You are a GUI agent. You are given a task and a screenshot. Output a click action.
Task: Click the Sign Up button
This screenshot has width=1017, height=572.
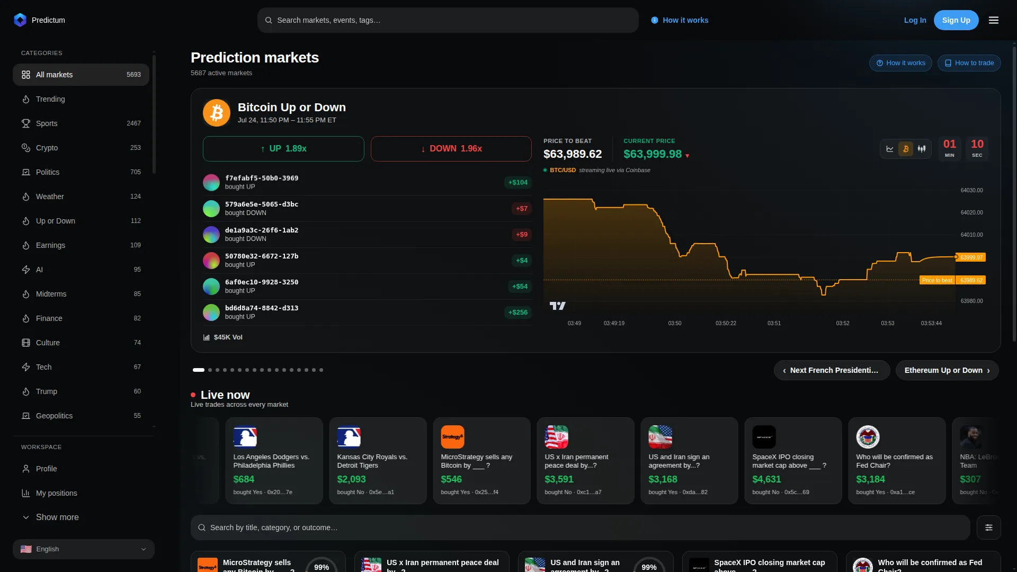click(956, 20)
